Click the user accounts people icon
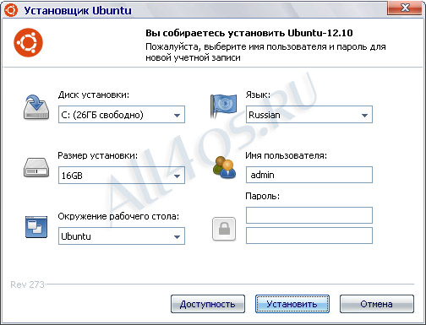Image resolution: width=426 pixels, height=325 pixels. 224,167
